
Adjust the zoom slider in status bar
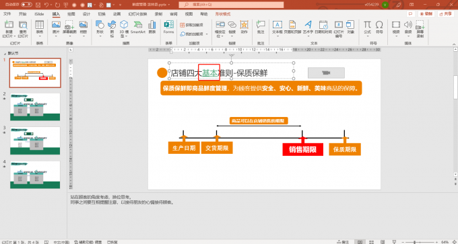415,242
